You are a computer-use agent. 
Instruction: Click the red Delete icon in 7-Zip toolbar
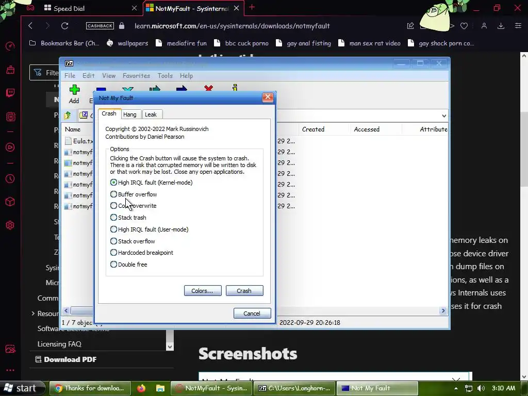(208, 89)
